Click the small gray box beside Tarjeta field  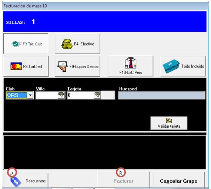108,95
